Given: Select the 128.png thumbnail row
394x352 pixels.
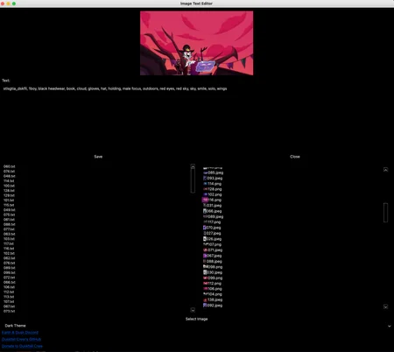Looking at the screenshot, I should (212, 189).
